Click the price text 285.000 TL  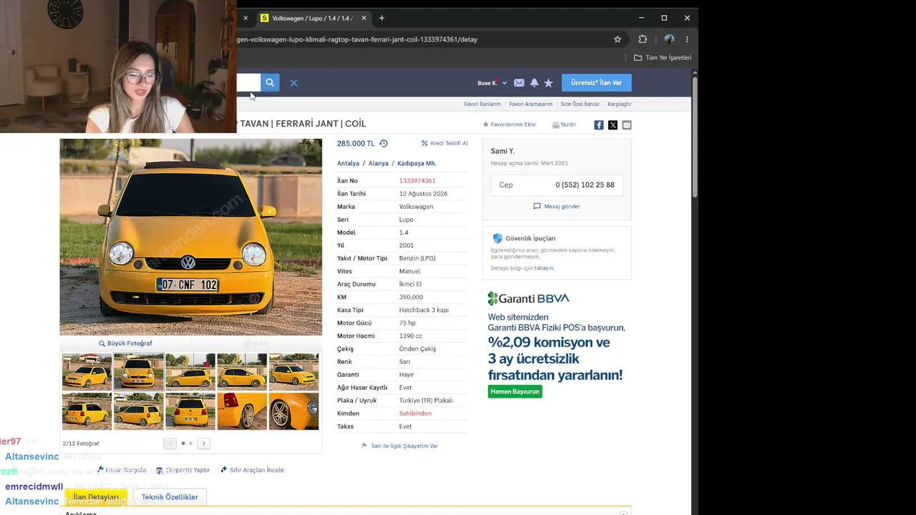coord(356,143)
